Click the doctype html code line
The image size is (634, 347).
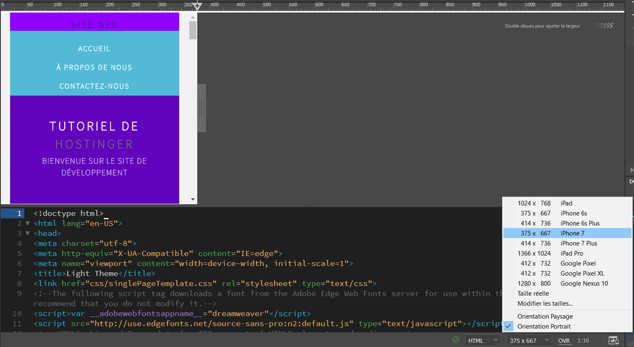[x=69, y=214]
